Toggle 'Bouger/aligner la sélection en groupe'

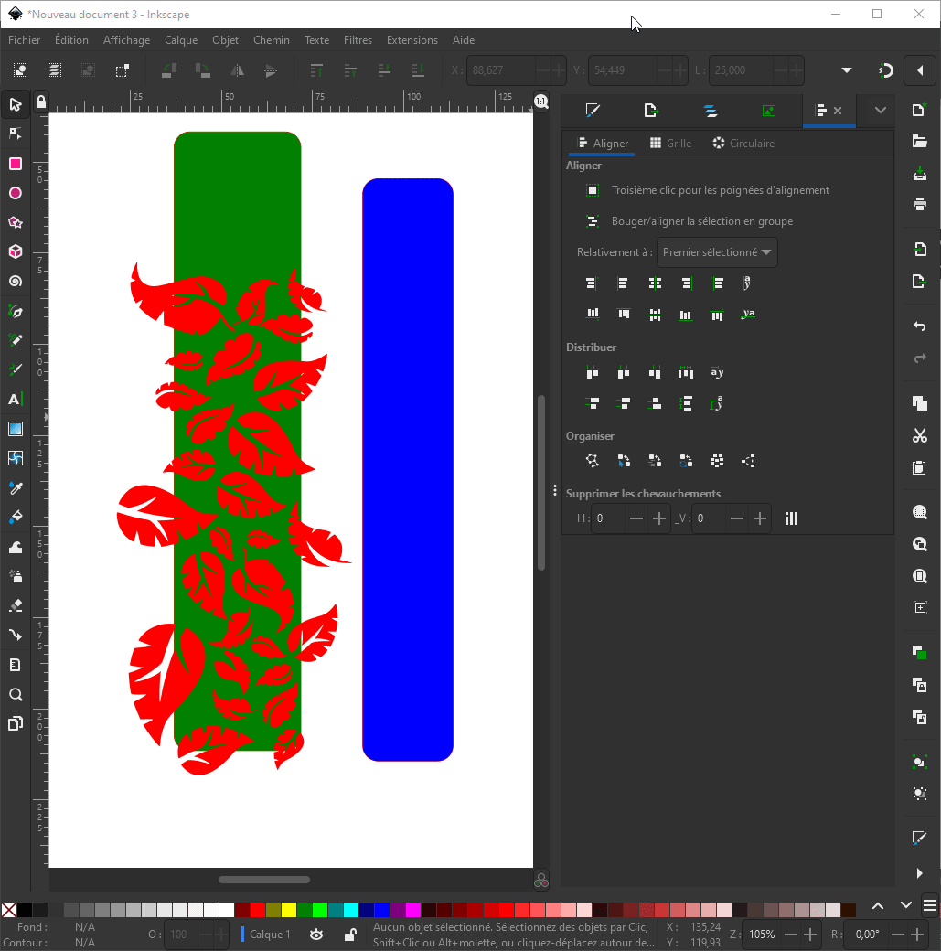click(x=593, y=221)
